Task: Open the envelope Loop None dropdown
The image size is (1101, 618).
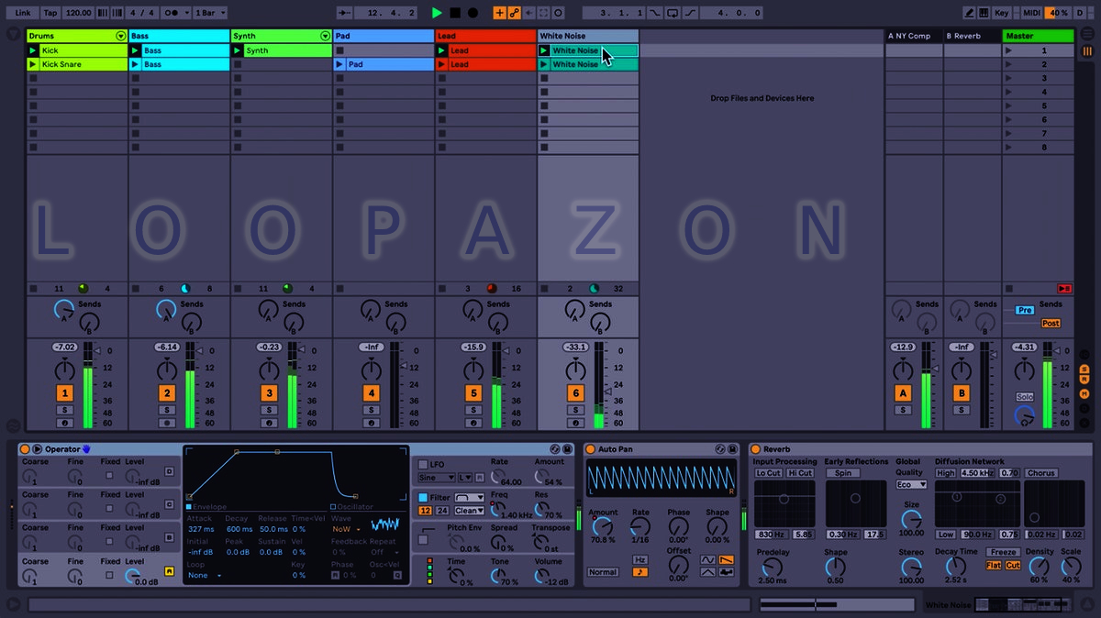Action: tap(205, 575)
